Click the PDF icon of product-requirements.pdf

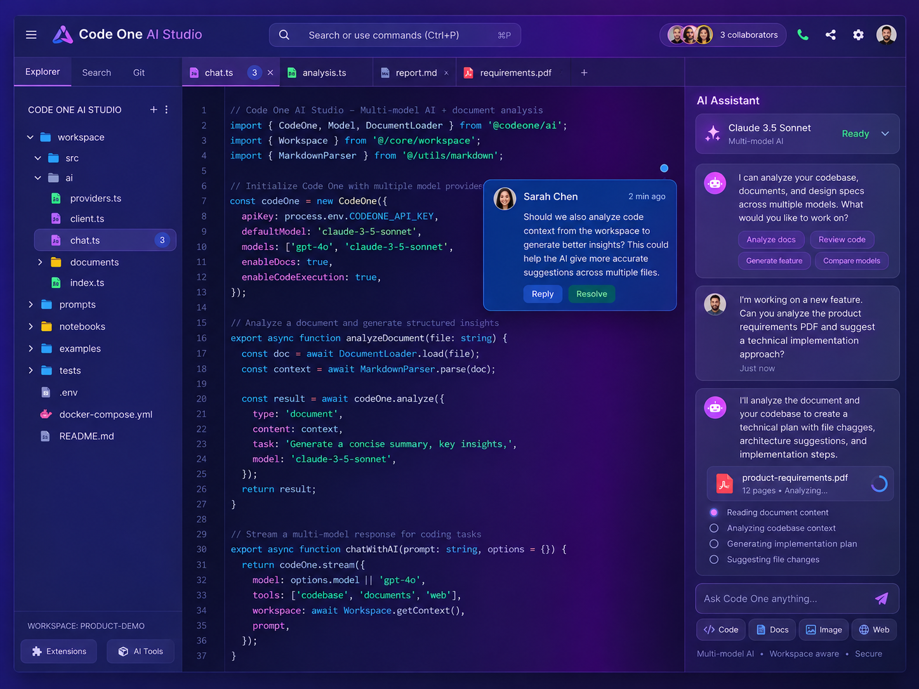(724, 484)
